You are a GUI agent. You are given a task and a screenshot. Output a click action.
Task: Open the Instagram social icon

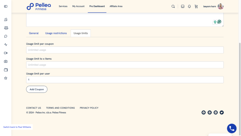tap(210, 112)
